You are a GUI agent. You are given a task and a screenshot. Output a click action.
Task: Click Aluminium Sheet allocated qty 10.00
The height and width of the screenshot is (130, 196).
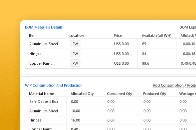pos(75,111)
